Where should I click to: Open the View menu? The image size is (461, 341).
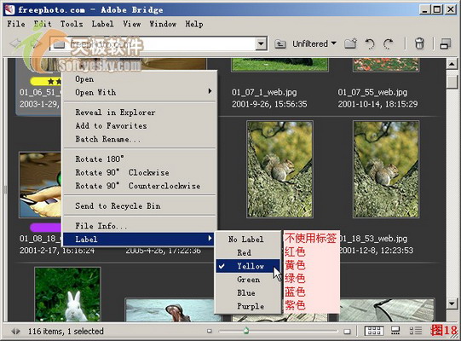[131, 24]
